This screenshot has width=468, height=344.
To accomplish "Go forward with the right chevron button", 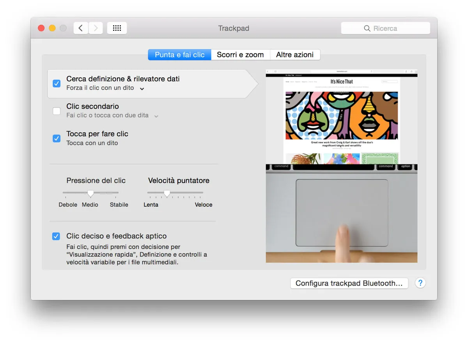I will coord(96,28).
